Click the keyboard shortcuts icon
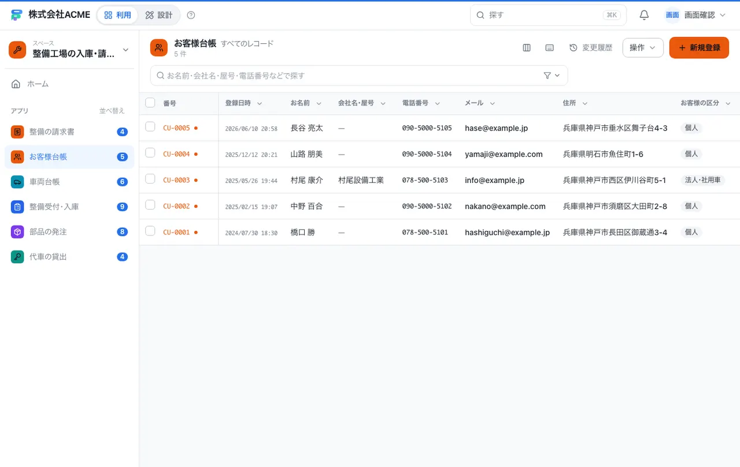Image resolution: width=740 pixels, height=467 pixels. 550,48
